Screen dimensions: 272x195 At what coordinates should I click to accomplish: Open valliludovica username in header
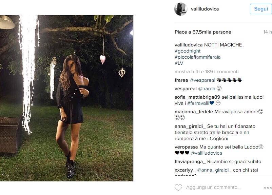(205, 9)
